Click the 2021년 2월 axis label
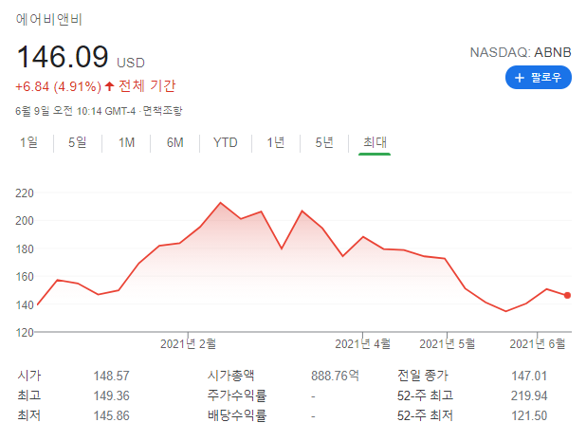This screenshot has height=441, width=586. (x=188, y=344)
